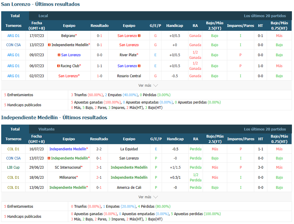The width and height of the screenshot is (294, 224).
Task: Click the -0.5 handicap in the Rosario Central row
Action: (174, 76)
